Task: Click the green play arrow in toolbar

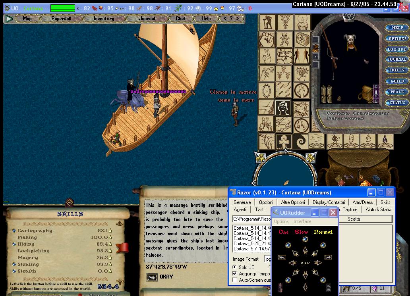Action: pos(9,19)
